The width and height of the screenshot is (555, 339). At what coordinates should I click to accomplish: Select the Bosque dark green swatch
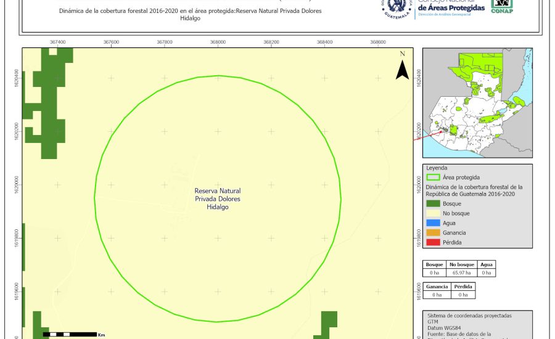434,203
